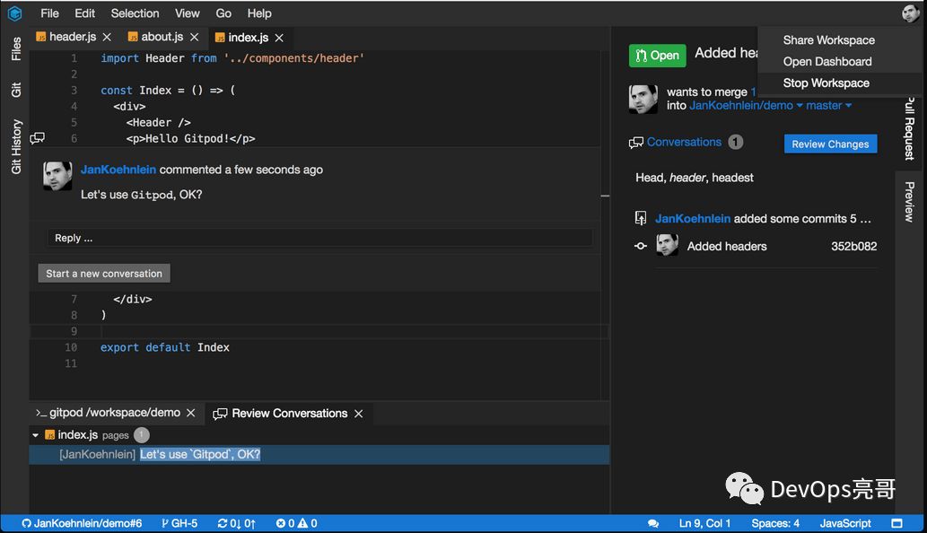Click the commit node icon beside Added headers
This screenshot has height=533, width=927.
pyautogui.click(x=640, y=246)
